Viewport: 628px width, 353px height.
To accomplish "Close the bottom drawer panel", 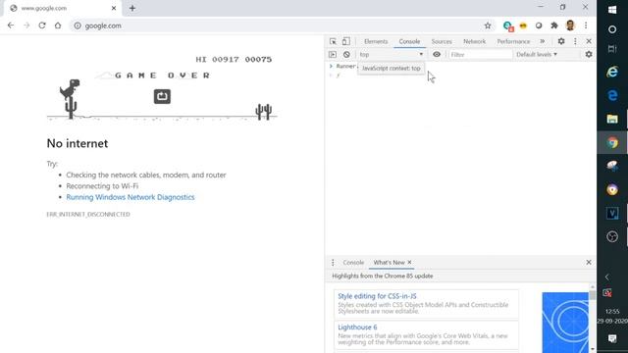I will [x=589, y=263].
